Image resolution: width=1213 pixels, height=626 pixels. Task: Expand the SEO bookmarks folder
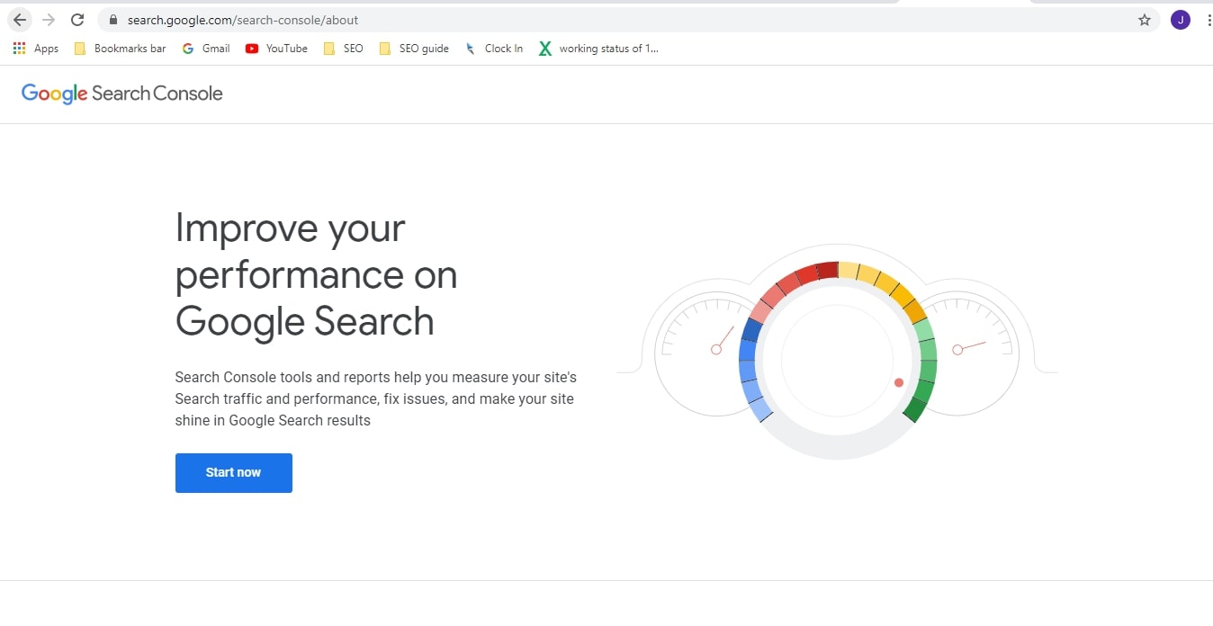[344, 49]
